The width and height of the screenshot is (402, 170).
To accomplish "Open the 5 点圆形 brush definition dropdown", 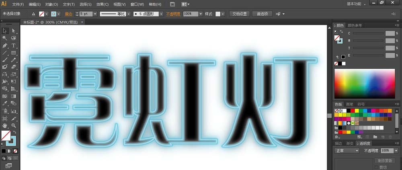I will (161, 14).
